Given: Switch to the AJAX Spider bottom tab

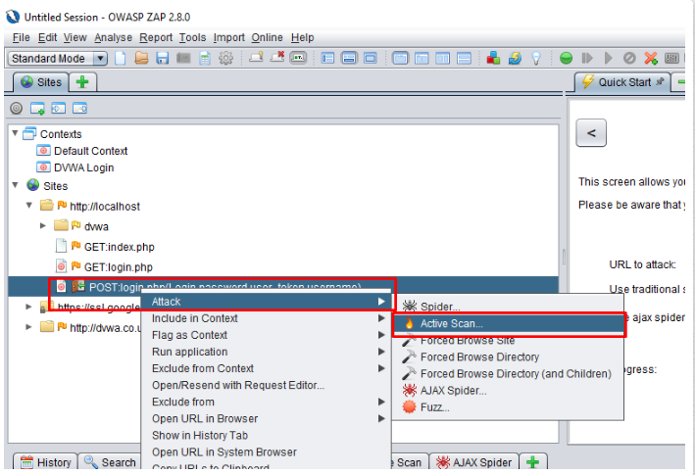Looking at the screenshot, I should pos(473,462).
